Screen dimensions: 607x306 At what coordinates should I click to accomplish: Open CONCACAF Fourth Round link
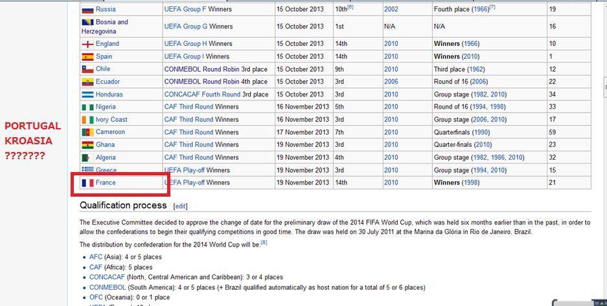pyautogui.click(x=203, y=94)
